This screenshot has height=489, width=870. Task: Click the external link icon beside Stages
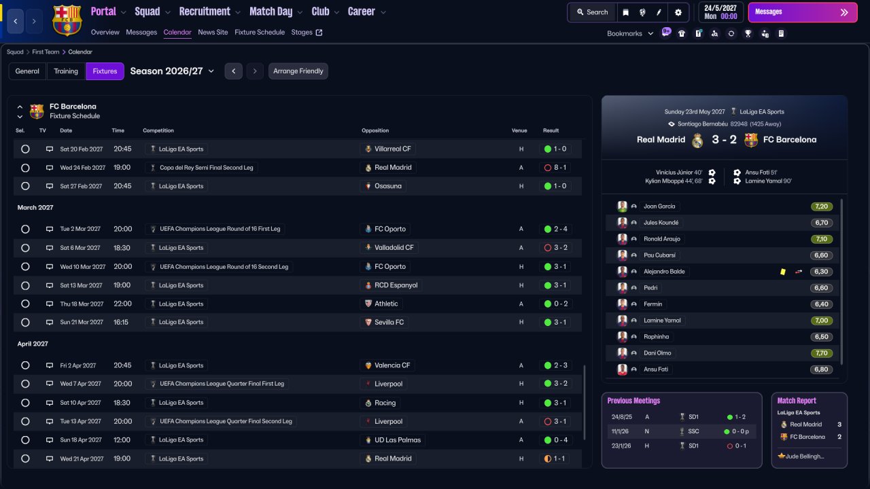click(319, 33)
